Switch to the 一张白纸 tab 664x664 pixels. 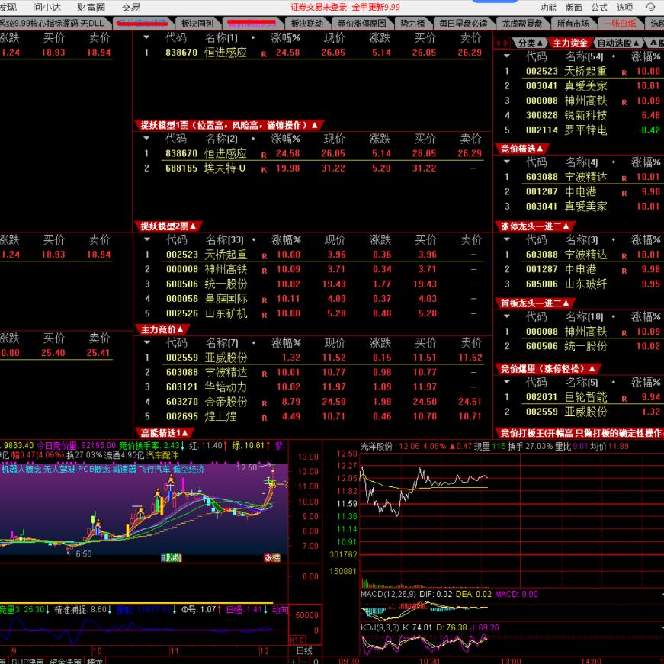[x=620, y=24]
